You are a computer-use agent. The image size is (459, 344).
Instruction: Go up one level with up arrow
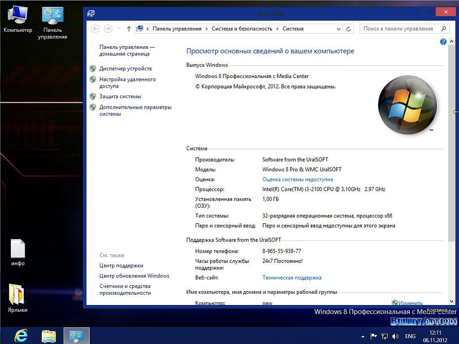[129, 29]
